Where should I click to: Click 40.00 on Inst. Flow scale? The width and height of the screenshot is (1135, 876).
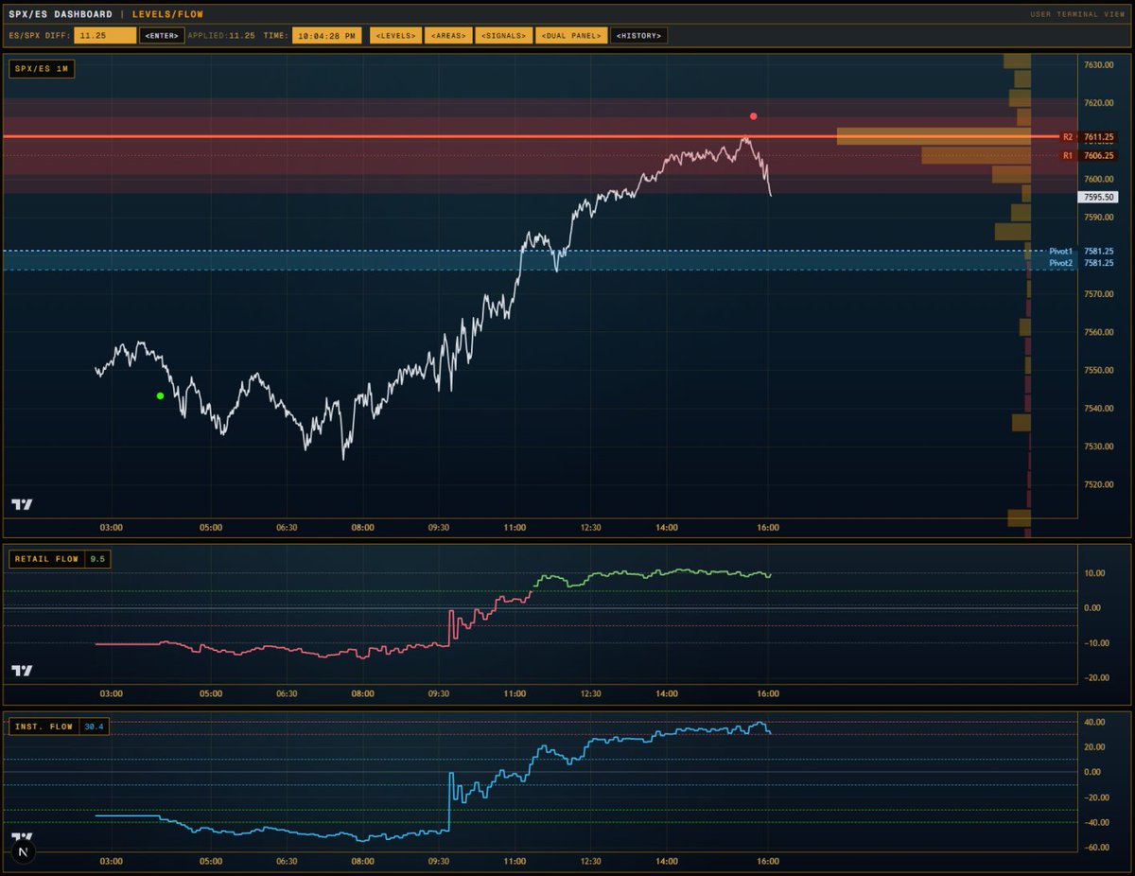tap(1095, 723)
